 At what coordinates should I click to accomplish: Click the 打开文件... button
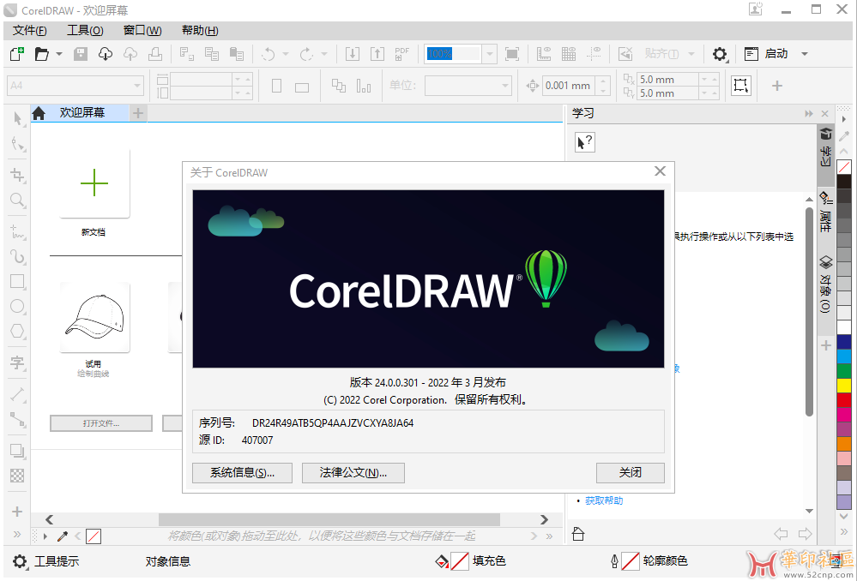pos(101,423)
